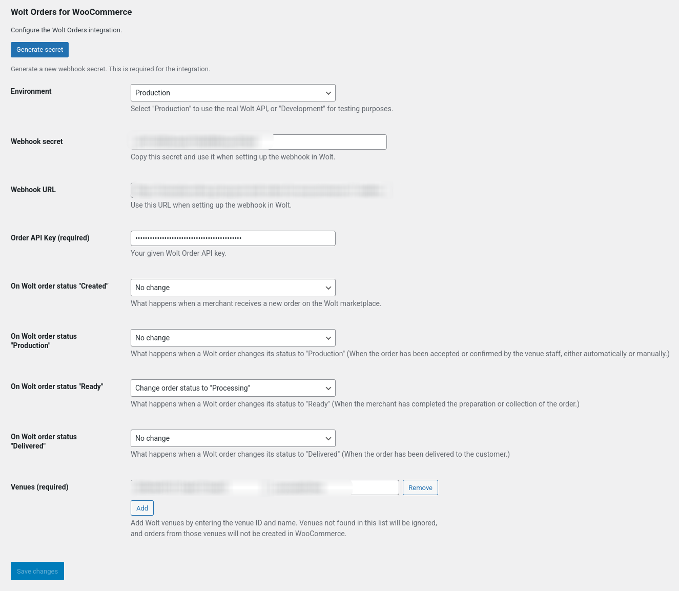Click inside the Webhook URL field

pyautogui.click(x=260, y=190)
